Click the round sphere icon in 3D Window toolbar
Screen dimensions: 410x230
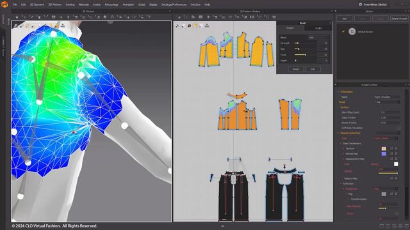click(105, 17)
